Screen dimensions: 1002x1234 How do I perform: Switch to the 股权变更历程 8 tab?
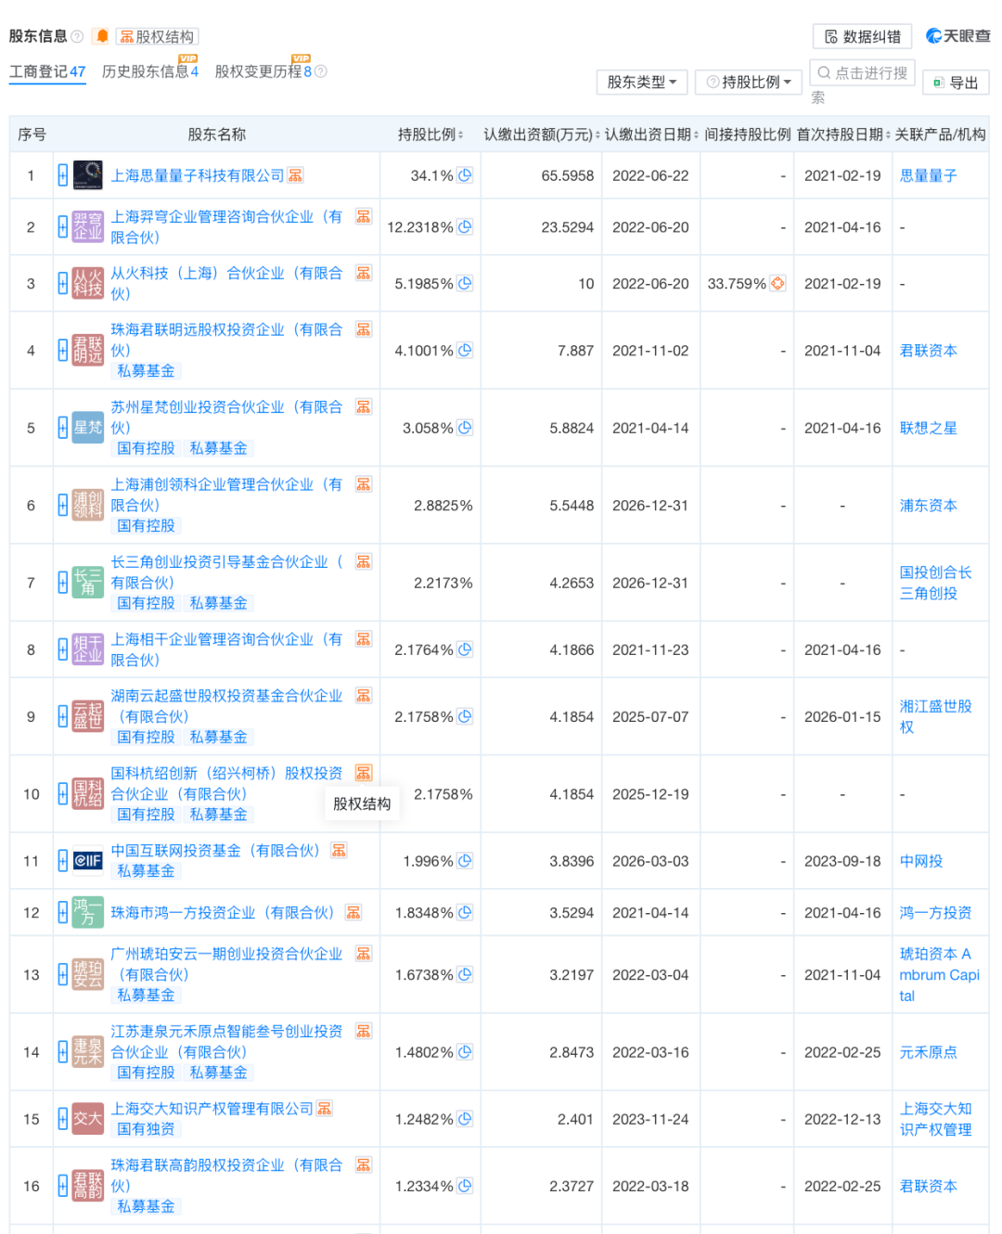[263, 71]
